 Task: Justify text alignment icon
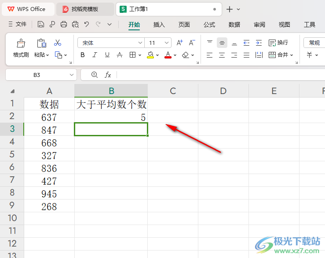[246, 55]
